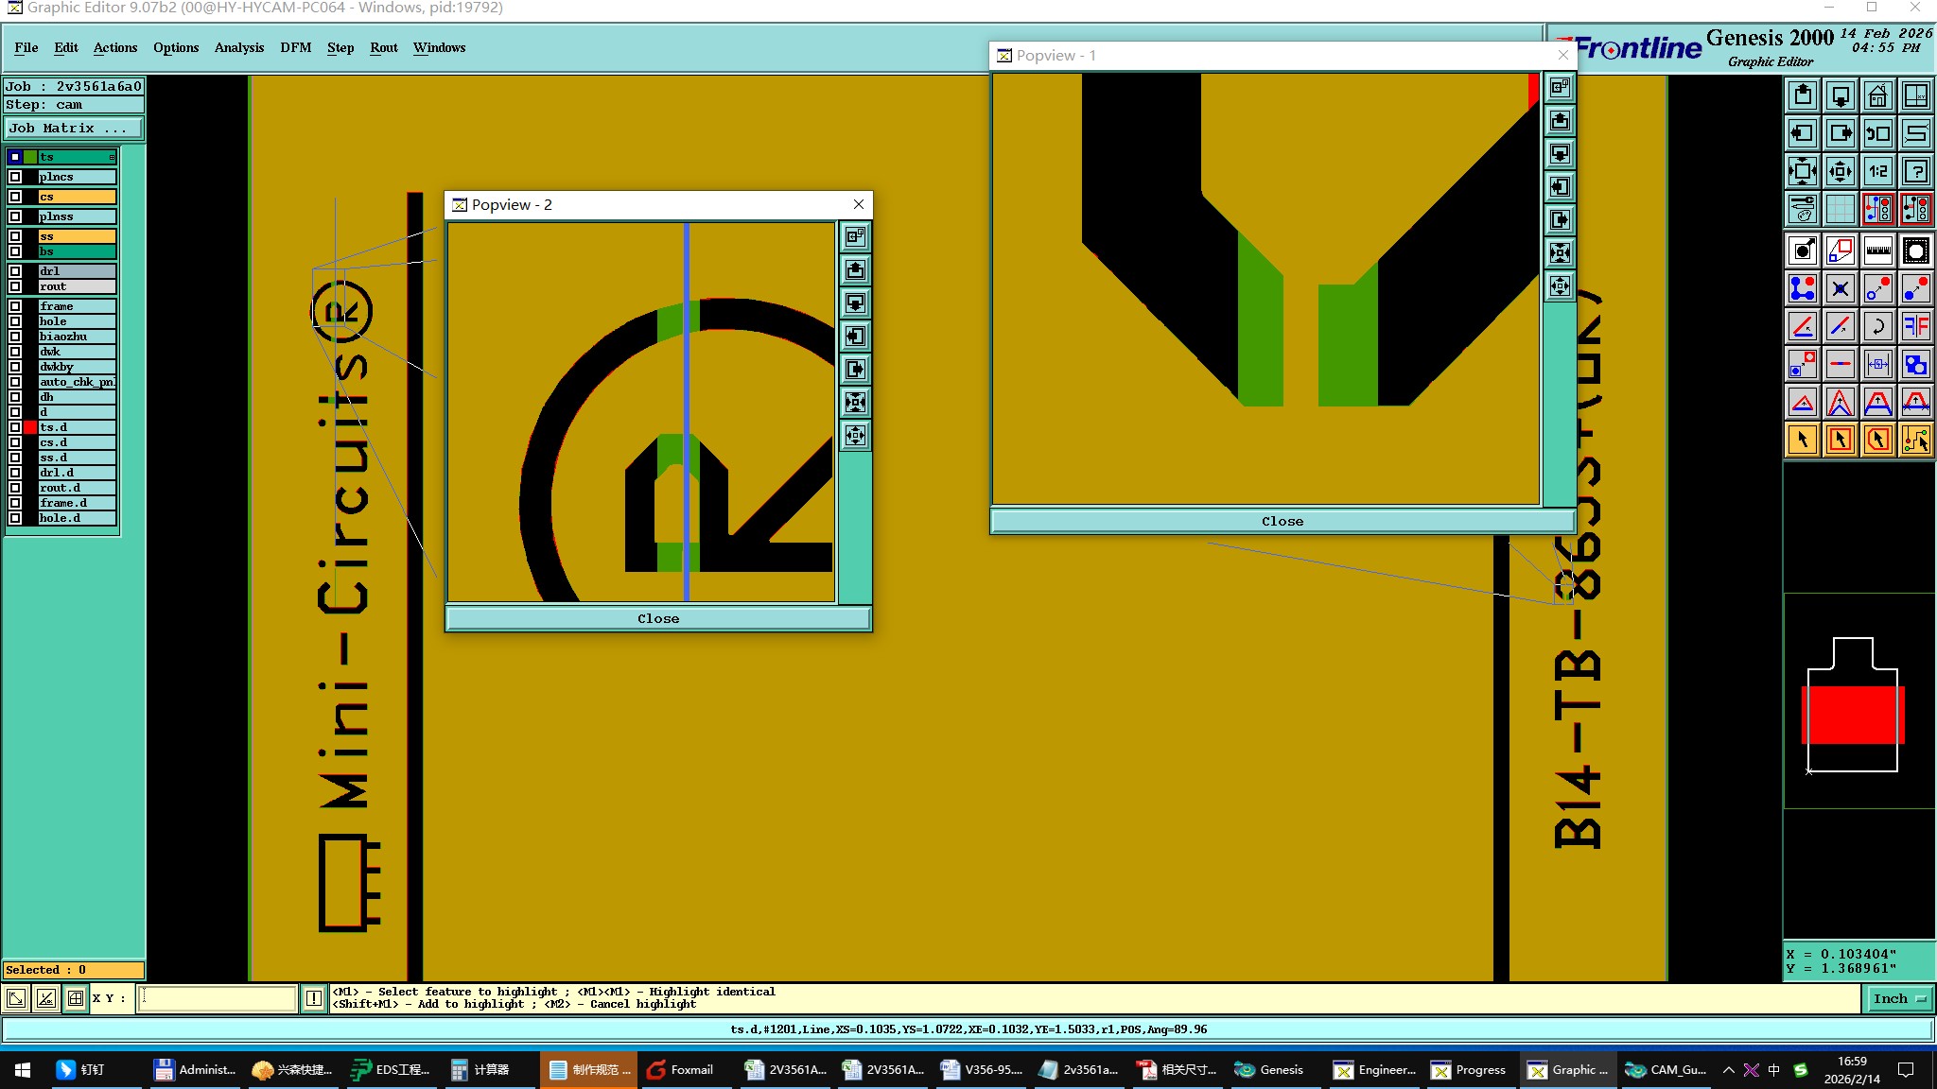
Task: Toggle display of the drl layer
Action: tap(15, 271)
